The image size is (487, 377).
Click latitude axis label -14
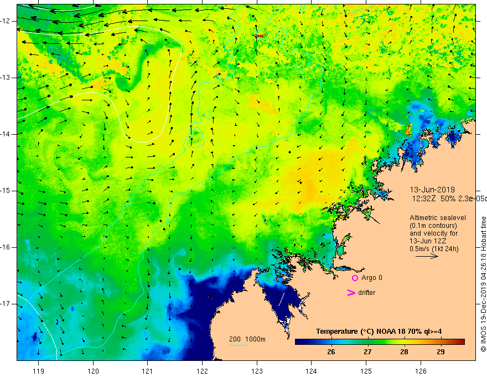click(6, 134)
